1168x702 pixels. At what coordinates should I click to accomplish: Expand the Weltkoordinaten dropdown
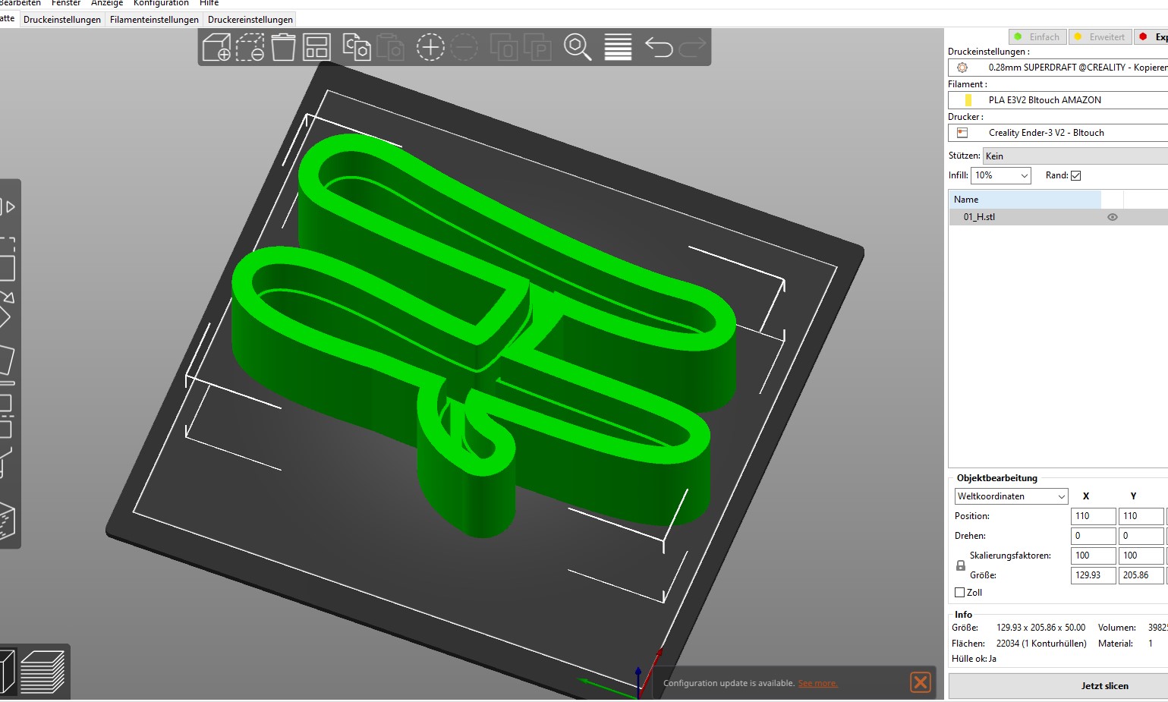pos(1011,496)
